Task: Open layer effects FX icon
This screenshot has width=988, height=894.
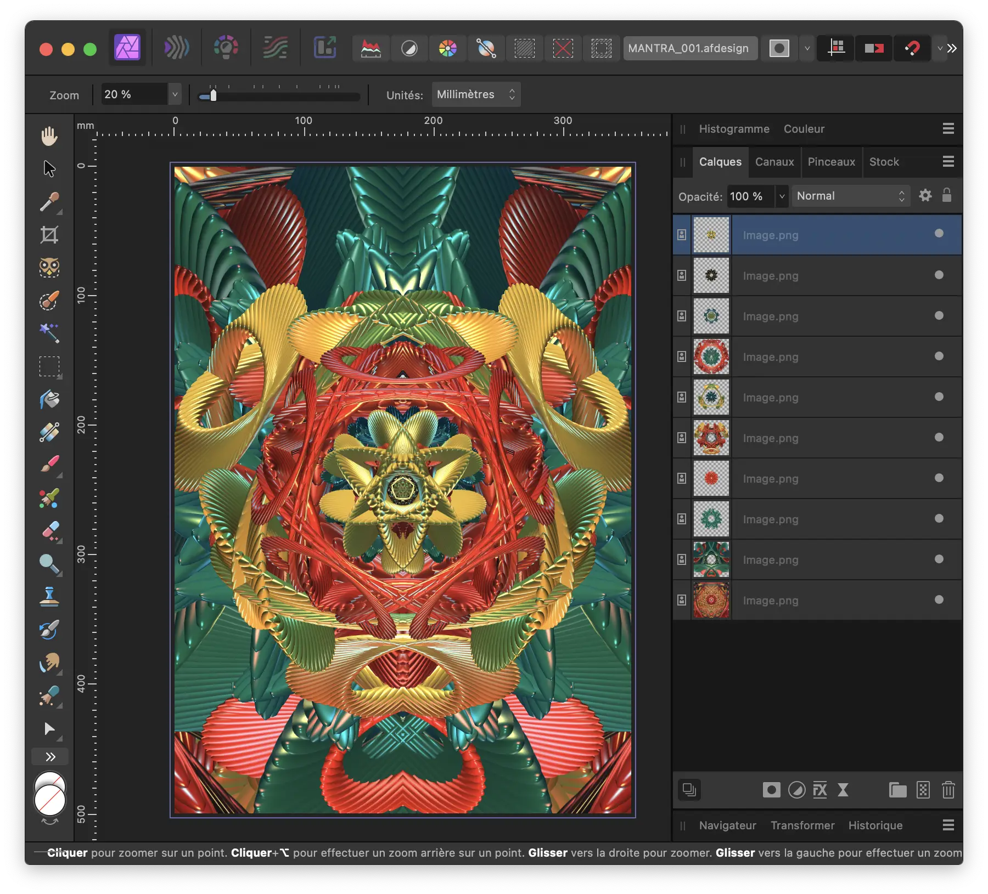Action: tap(820, 790)
